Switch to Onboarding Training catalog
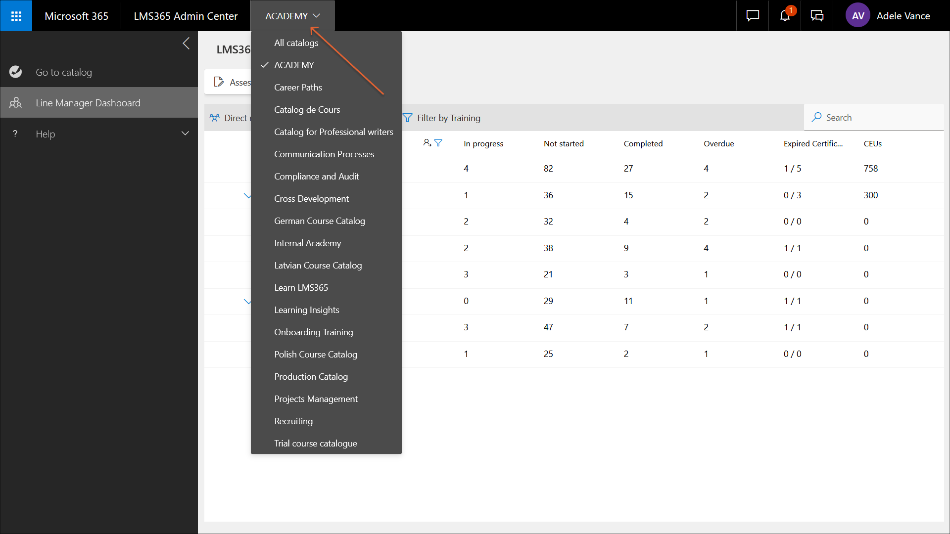Image resolution: width=950 pixels, height=534 pixels. [313, 332]
